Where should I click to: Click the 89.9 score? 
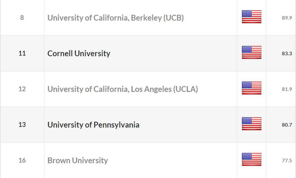tap(287, 18)
